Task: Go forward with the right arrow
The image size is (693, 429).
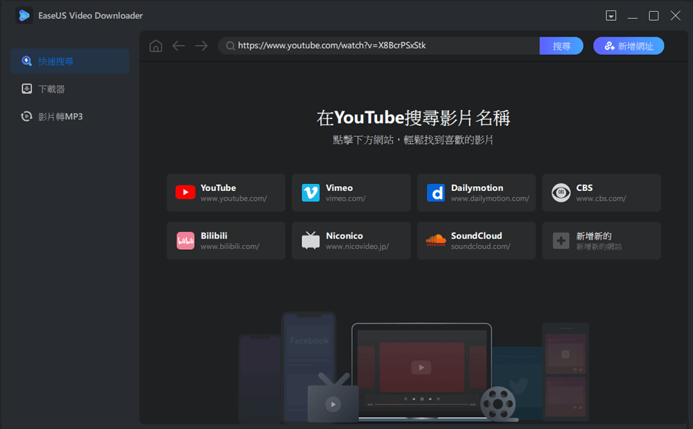Action: click(x=201, y=46)
